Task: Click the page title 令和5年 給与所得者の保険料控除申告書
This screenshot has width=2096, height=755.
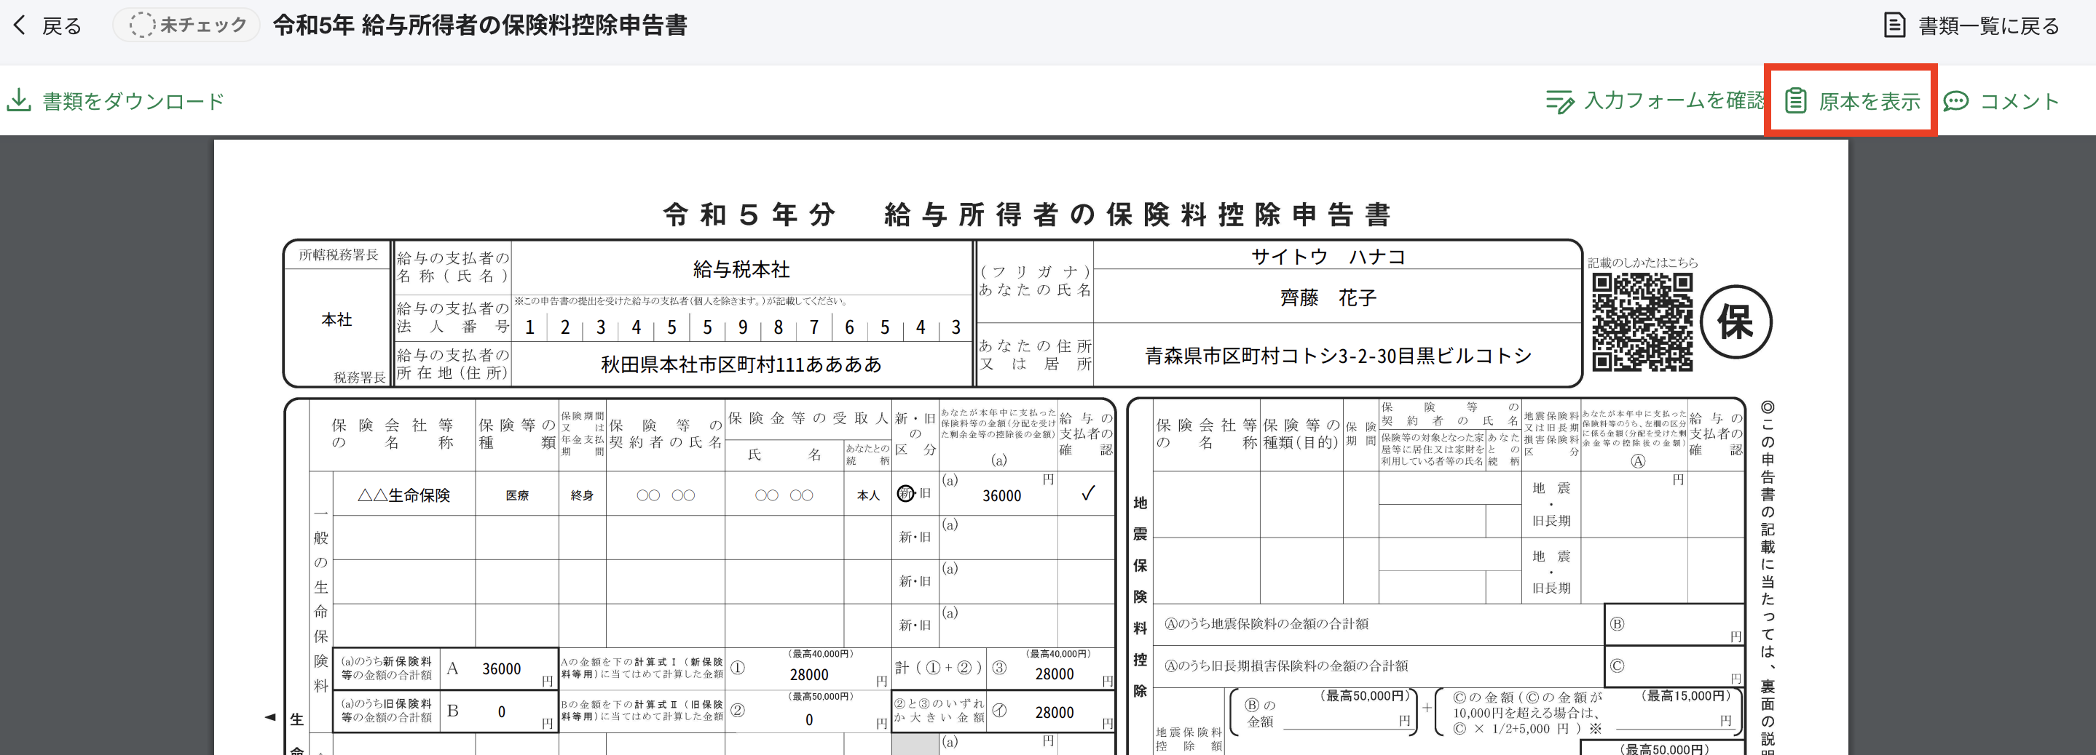Action: [x=480, y=25]
